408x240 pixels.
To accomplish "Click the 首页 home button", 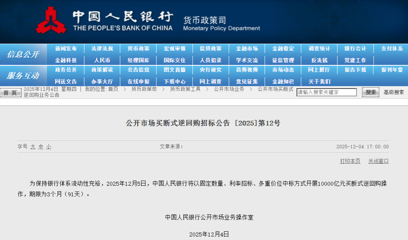I will tap(11, 93).
